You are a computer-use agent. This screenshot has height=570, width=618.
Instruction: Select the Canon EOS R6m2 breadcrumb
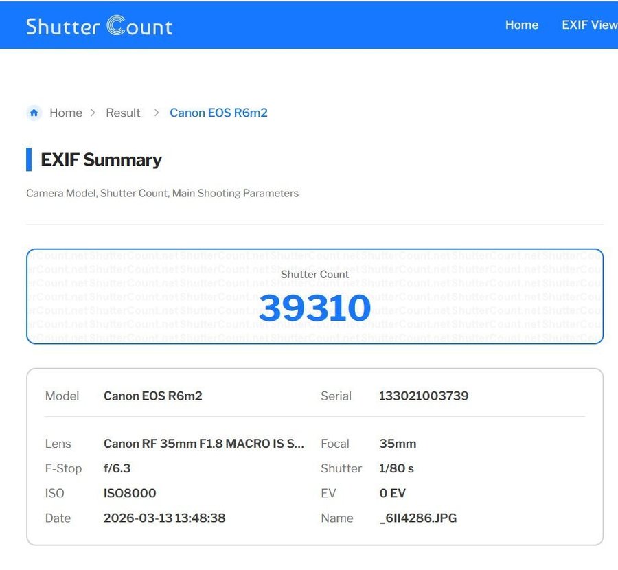(x=218, y=113)
